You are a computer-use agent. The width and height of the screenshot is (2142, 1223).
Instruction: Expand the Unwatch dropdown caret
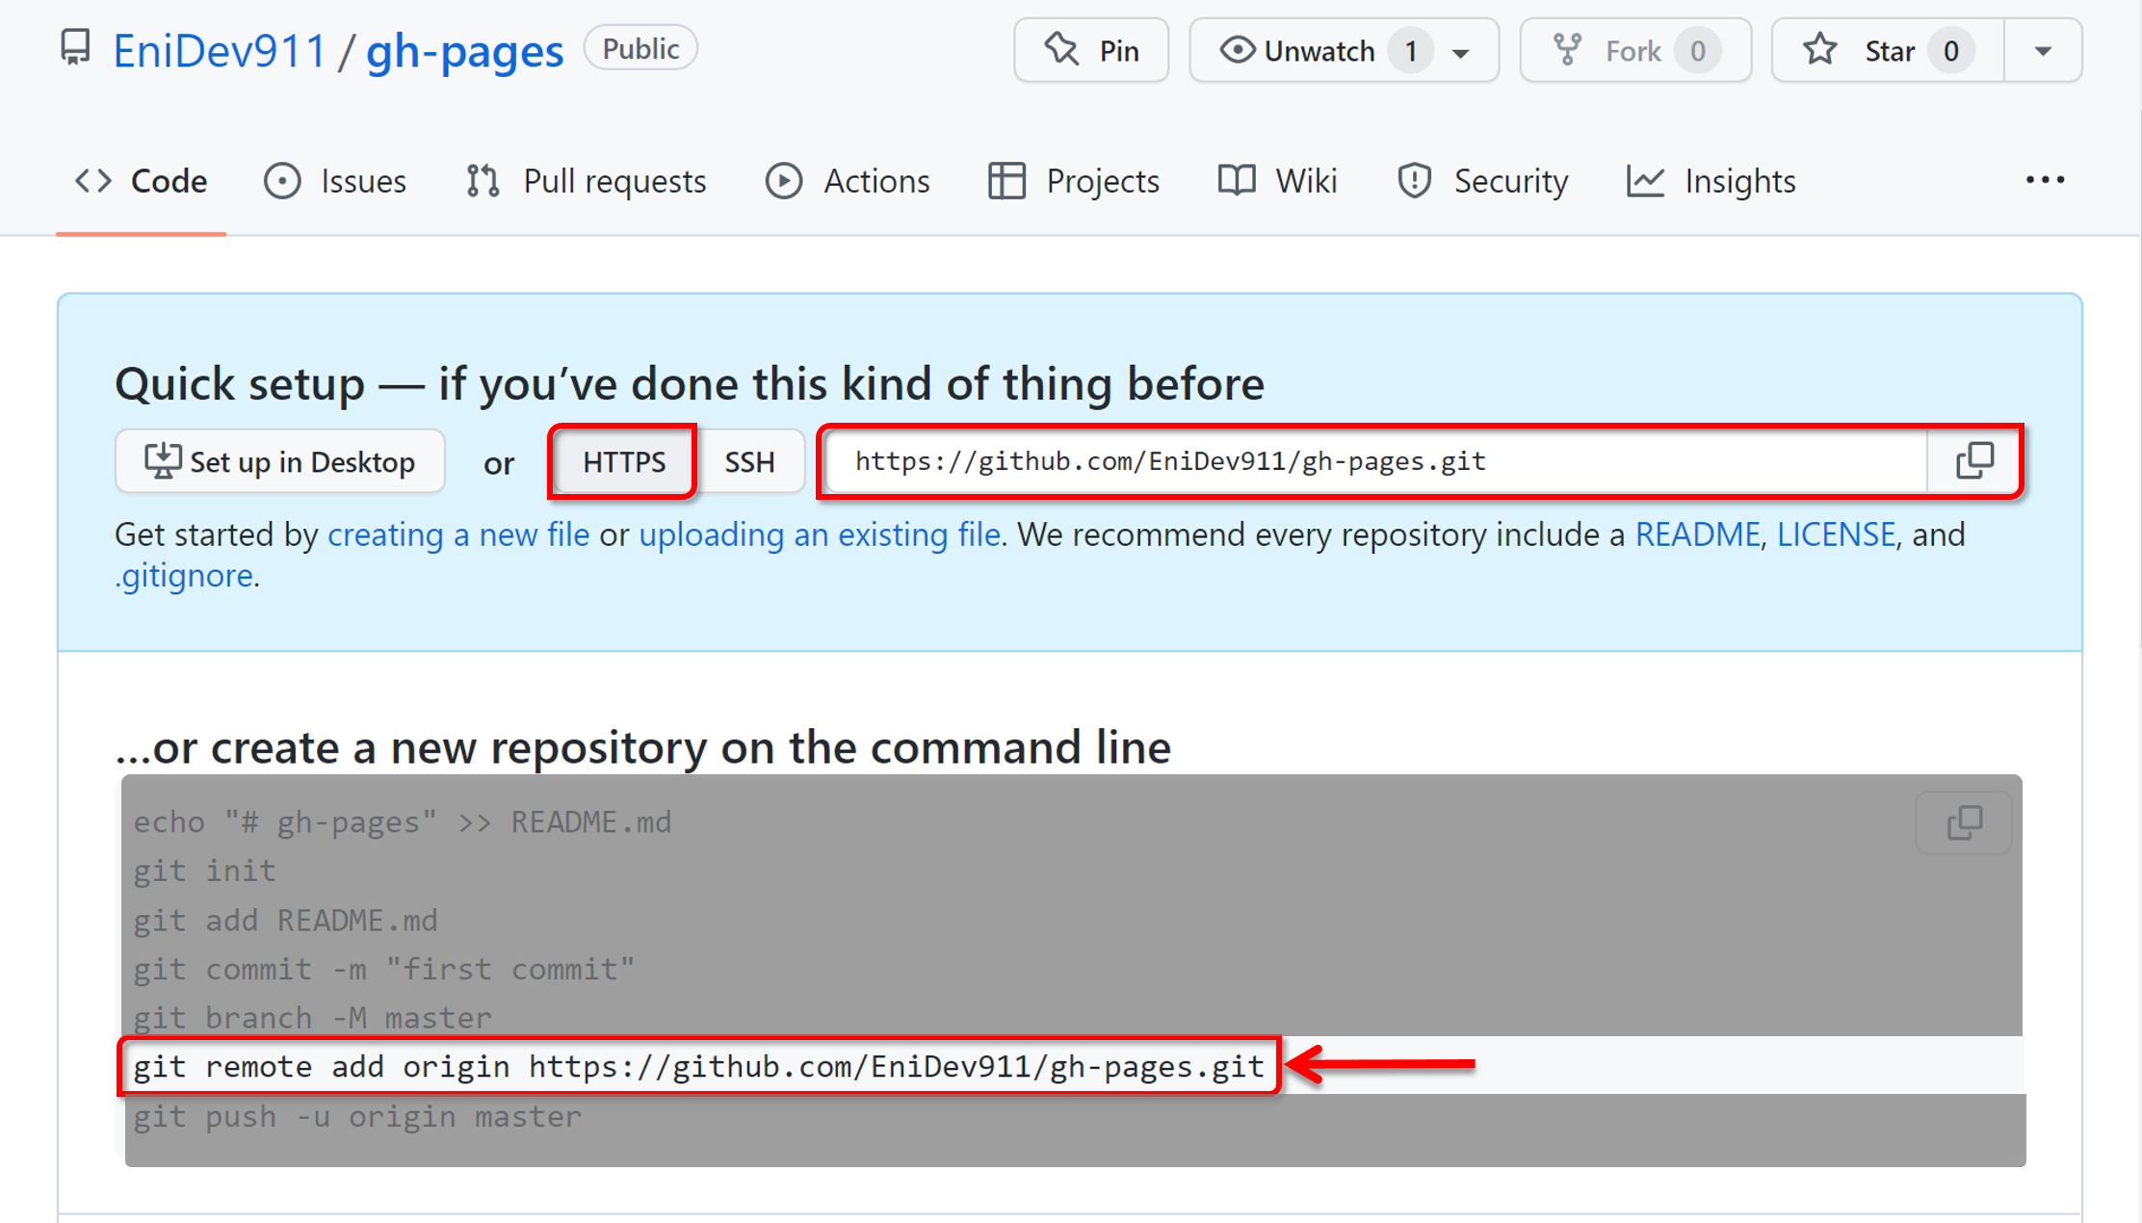point(1461,52)
